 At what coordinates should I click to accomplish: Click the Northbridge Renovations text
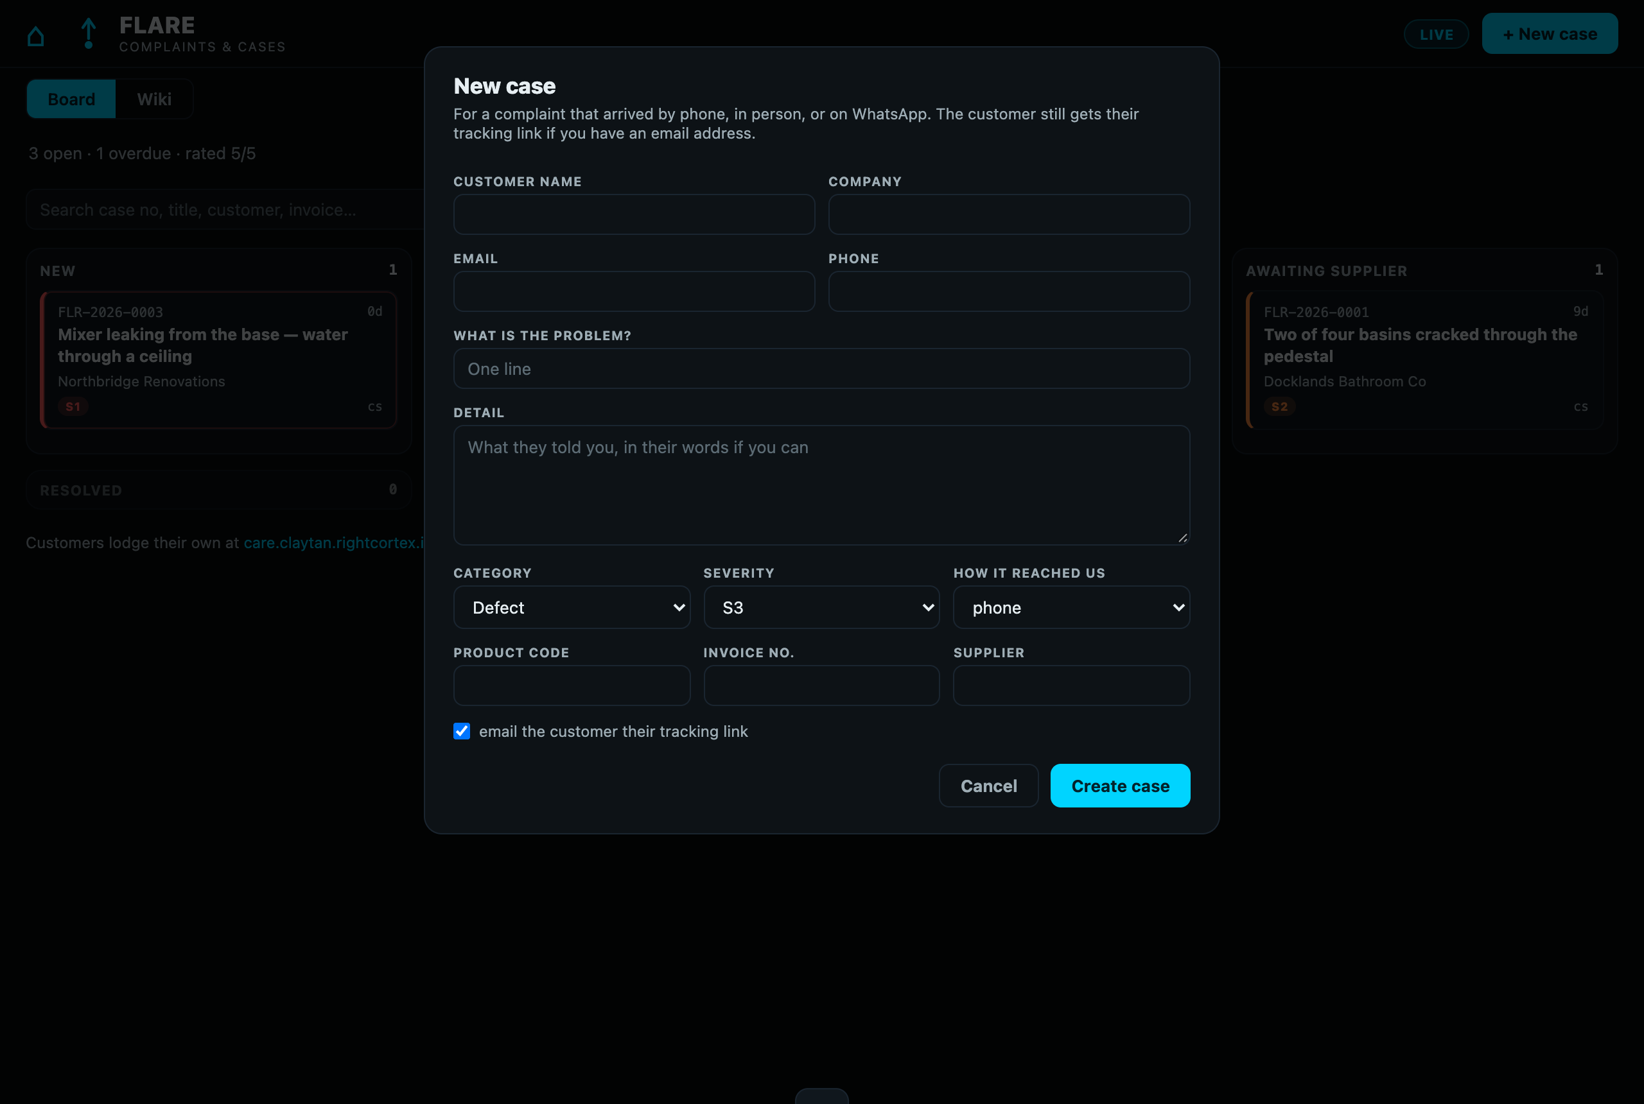click(x=141, y=382)
